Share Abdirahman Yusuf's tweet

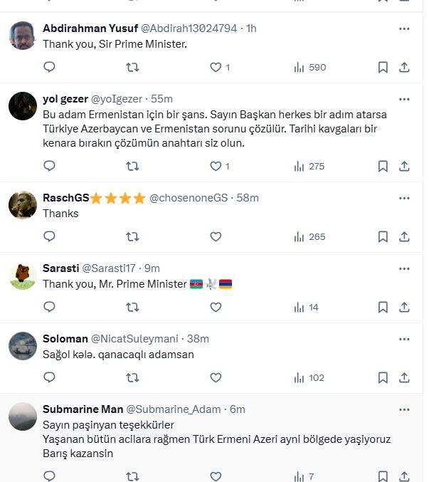tap(404, 67)
